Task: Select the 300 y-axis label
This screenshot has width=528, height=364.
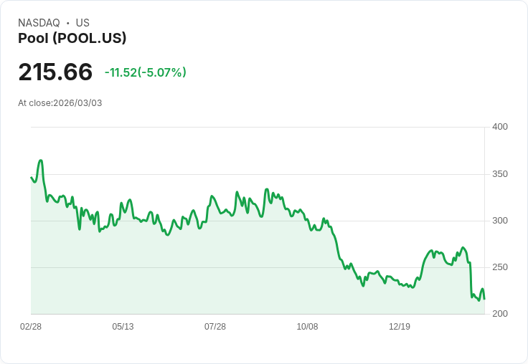Action: [500, 221]
